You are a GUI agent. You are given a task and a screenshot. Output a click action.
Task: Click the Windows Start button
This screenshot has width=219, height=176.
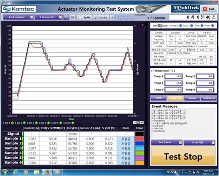tap(5, 172)
